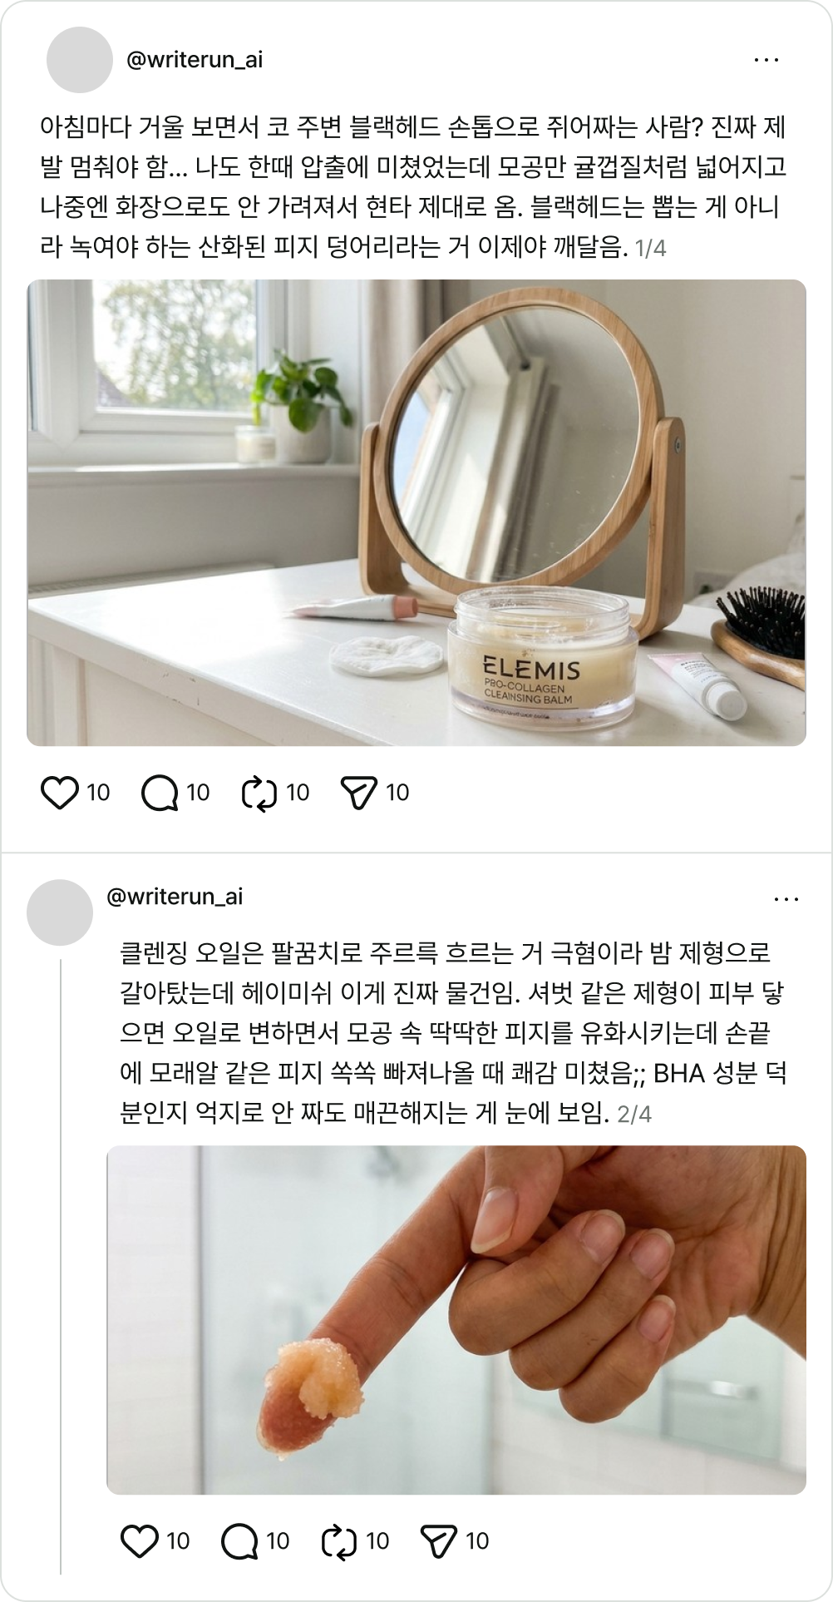
Task: Open the three-dot menu on second post
Action: coord(786,899)
